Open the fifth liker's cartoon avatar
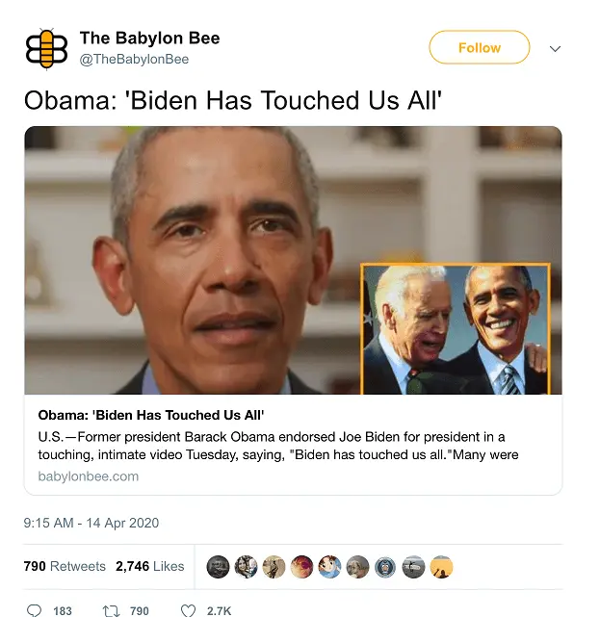Viewport: 600px width, 617px height. (x=329, y=567)
